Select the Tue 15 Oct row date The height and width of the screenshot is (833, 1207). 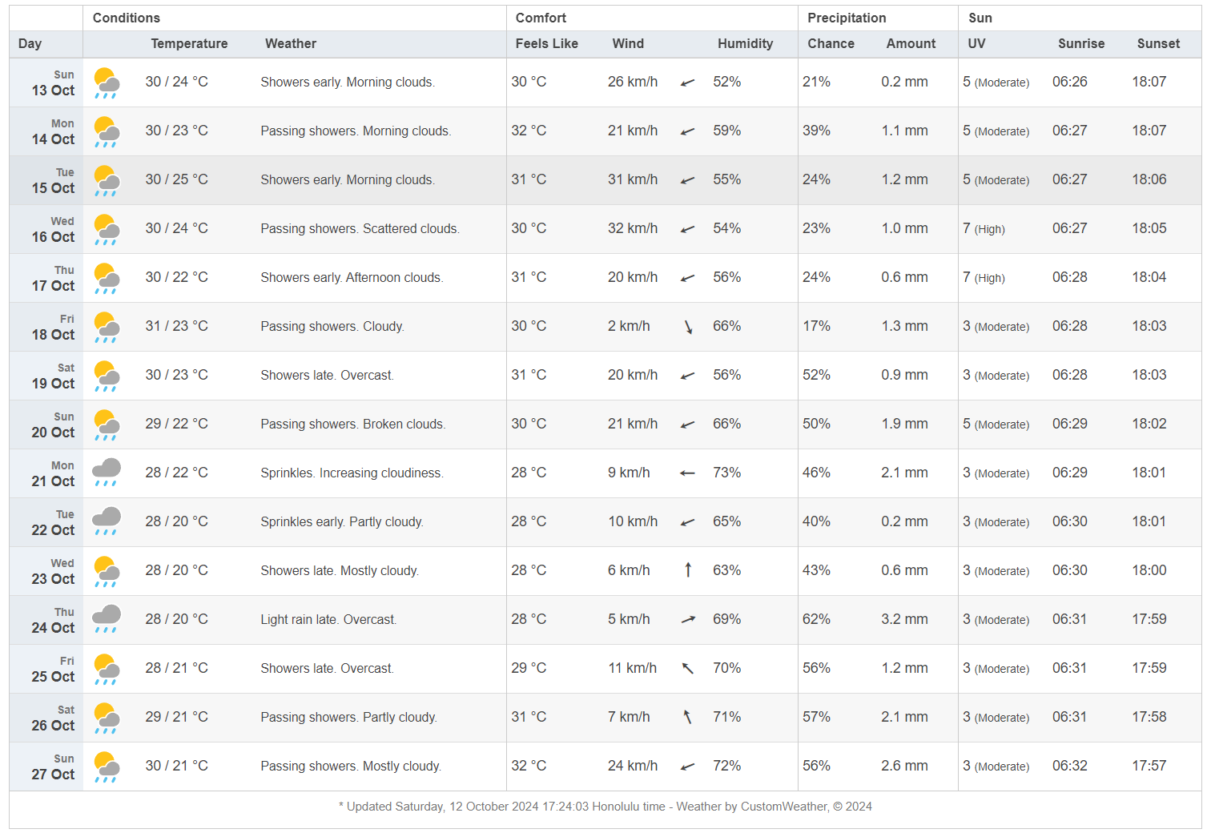click(x=53, y=181)
